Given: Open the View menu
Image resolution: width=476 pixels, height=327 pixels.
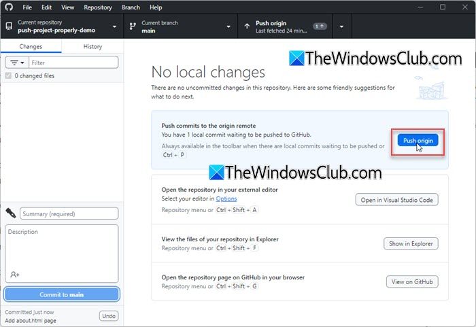Looking at the screenshot, I should click(x=67, y=7).
